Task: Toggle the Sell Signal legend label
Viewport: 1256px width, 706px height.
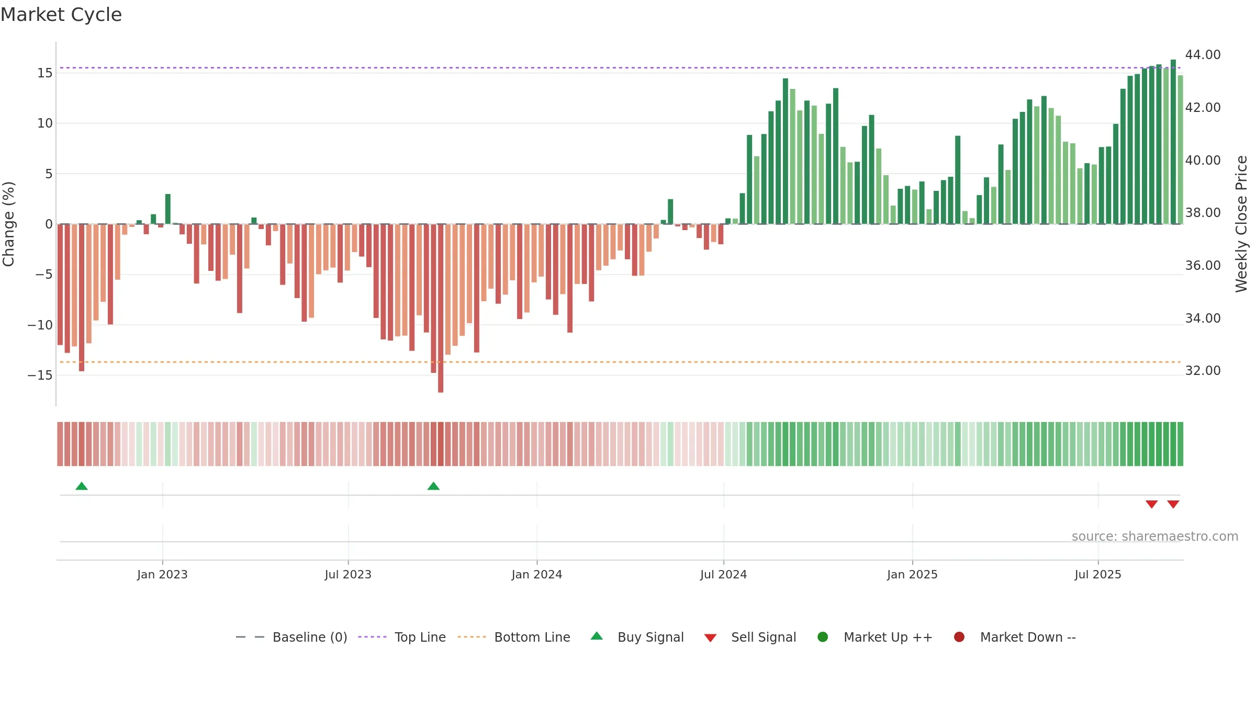Action: 764,637
